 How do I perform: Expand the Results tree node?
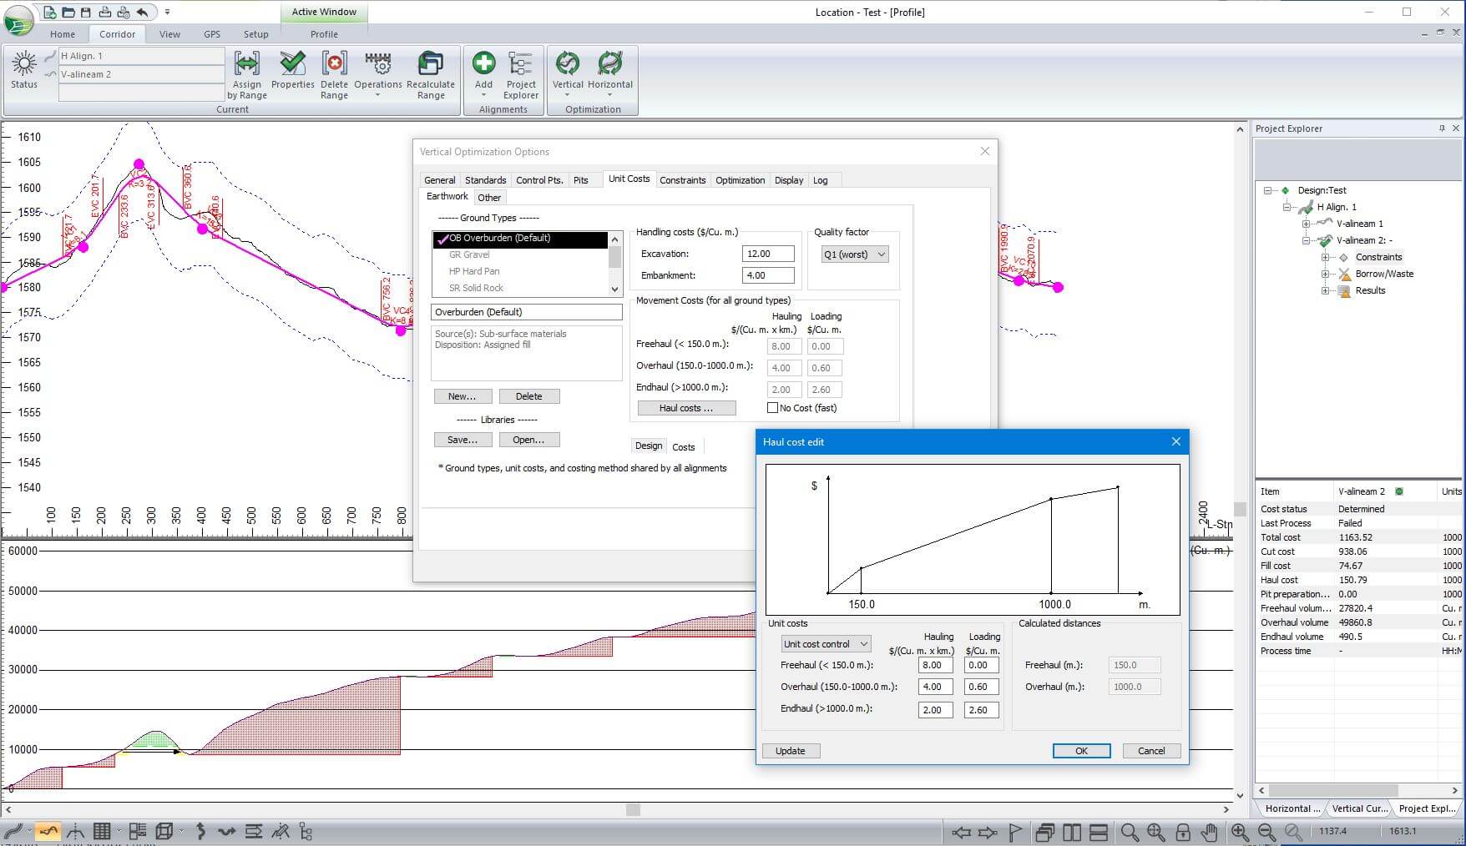[1325, 290]
